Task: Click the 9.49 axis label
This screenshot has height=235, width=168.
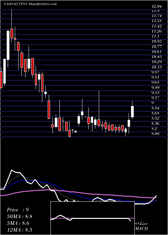Action: point(155,88)
